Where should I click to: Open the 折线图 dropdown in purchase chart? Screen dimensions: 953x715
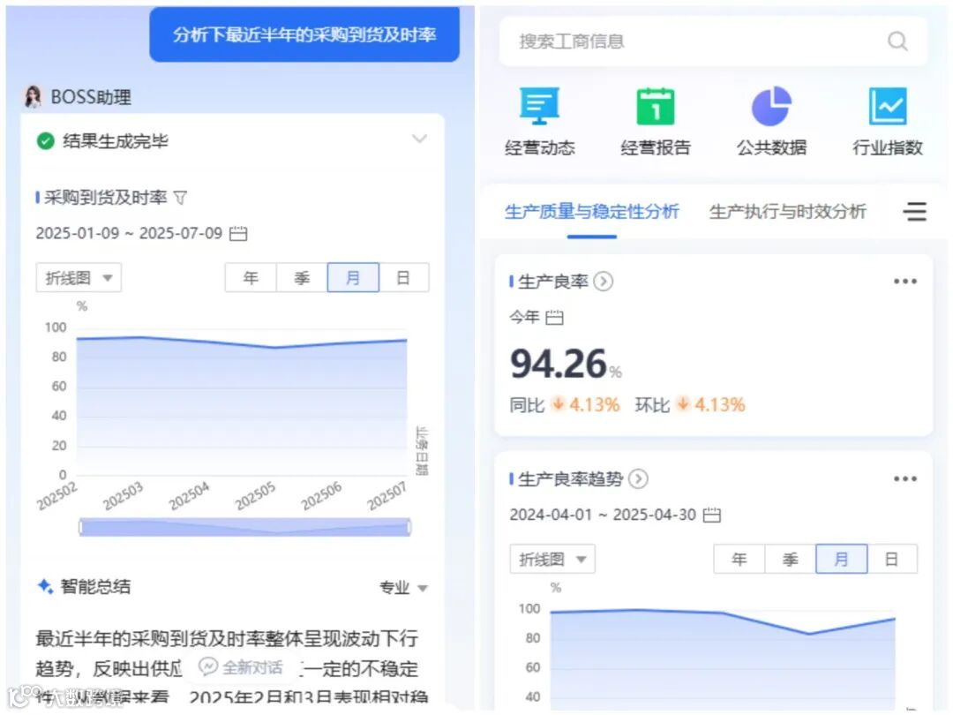(79, 278)
